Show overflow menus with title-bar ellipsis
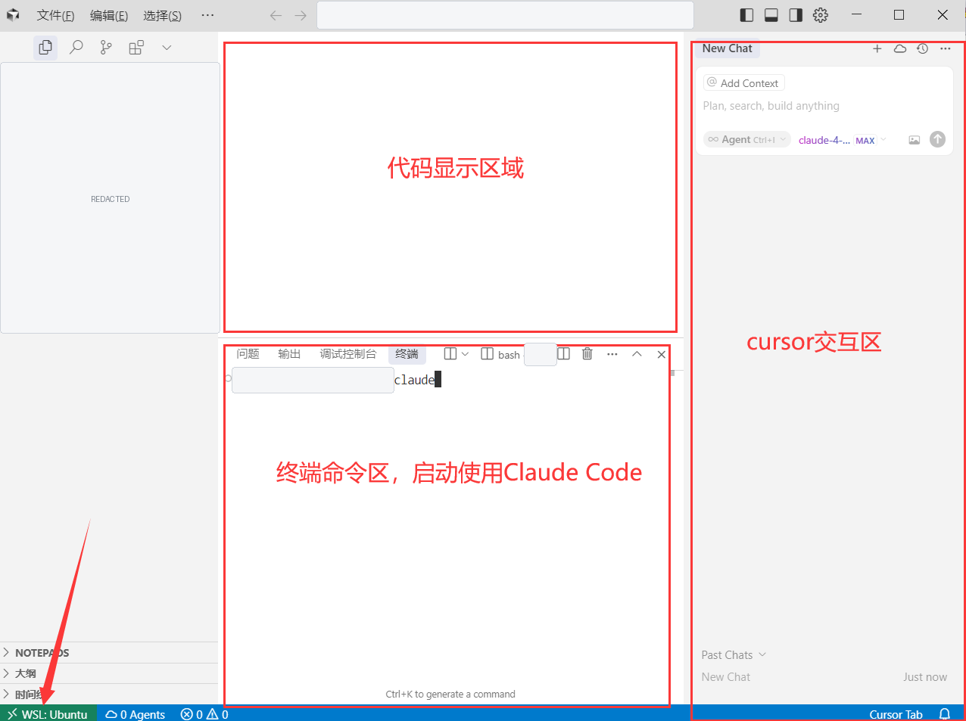The image size is (966, 721). click(207, 15)
